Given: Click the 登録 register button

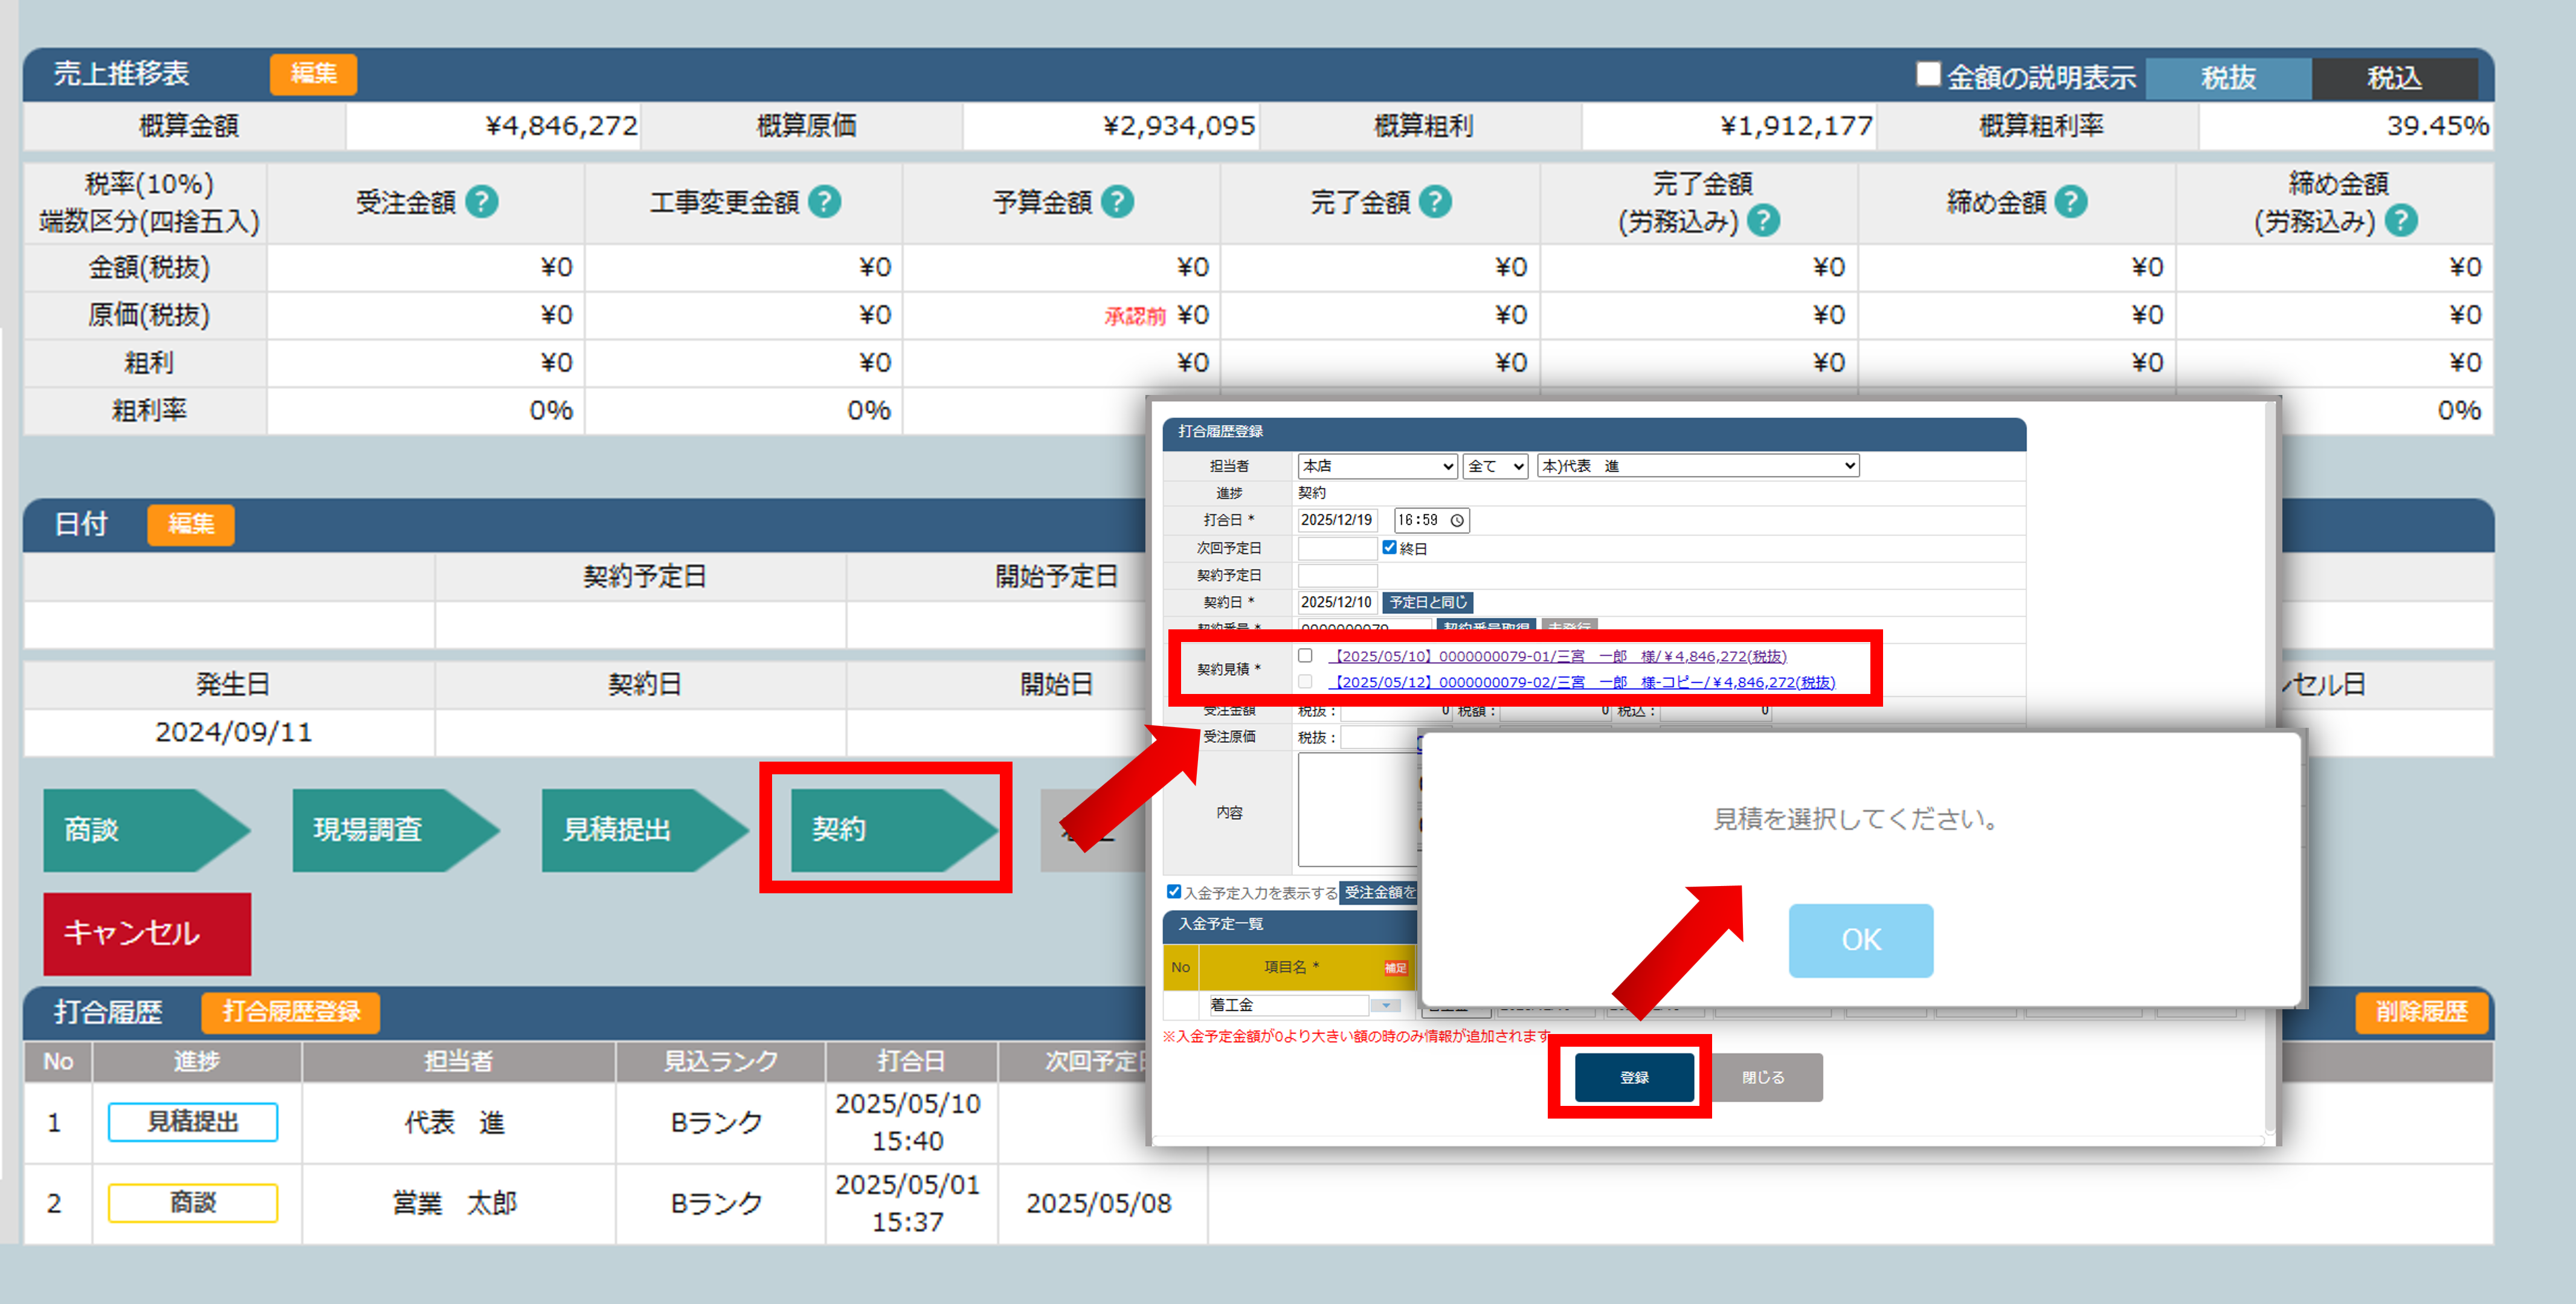Looking at the screenshot, I should (x=1634, y=1077).
